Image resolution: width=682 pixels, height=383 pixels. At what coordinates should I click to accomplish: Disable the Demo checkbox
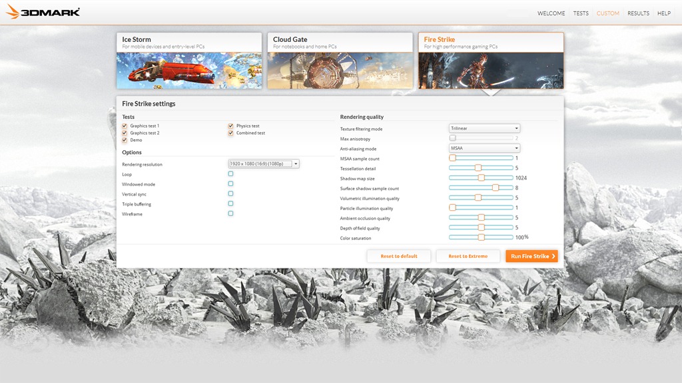point(125,140)
